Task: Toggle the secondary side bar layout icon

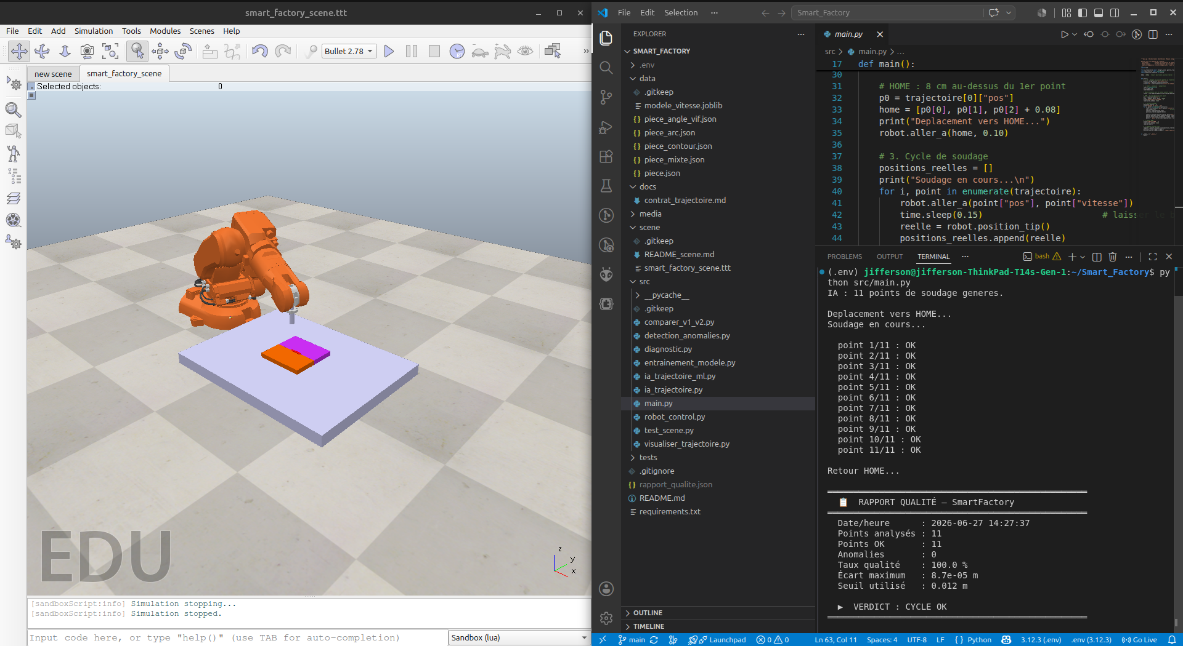Action: (x=1115, y=12)
